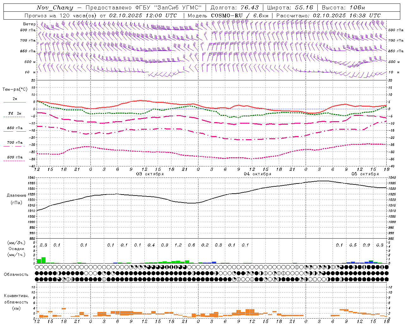The height and width of the screenshot is (324, 405).
Task: Click calculation time "02.10.2025 16:38 UTC"
Action: pyautogui.click(x=347, y=16)
